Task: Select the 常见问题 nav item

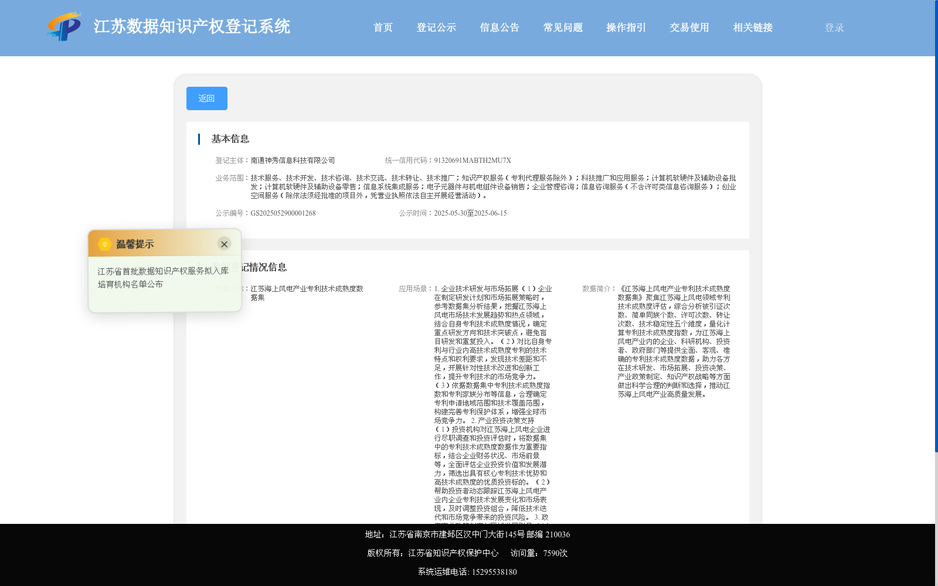Action: (563, 28)
